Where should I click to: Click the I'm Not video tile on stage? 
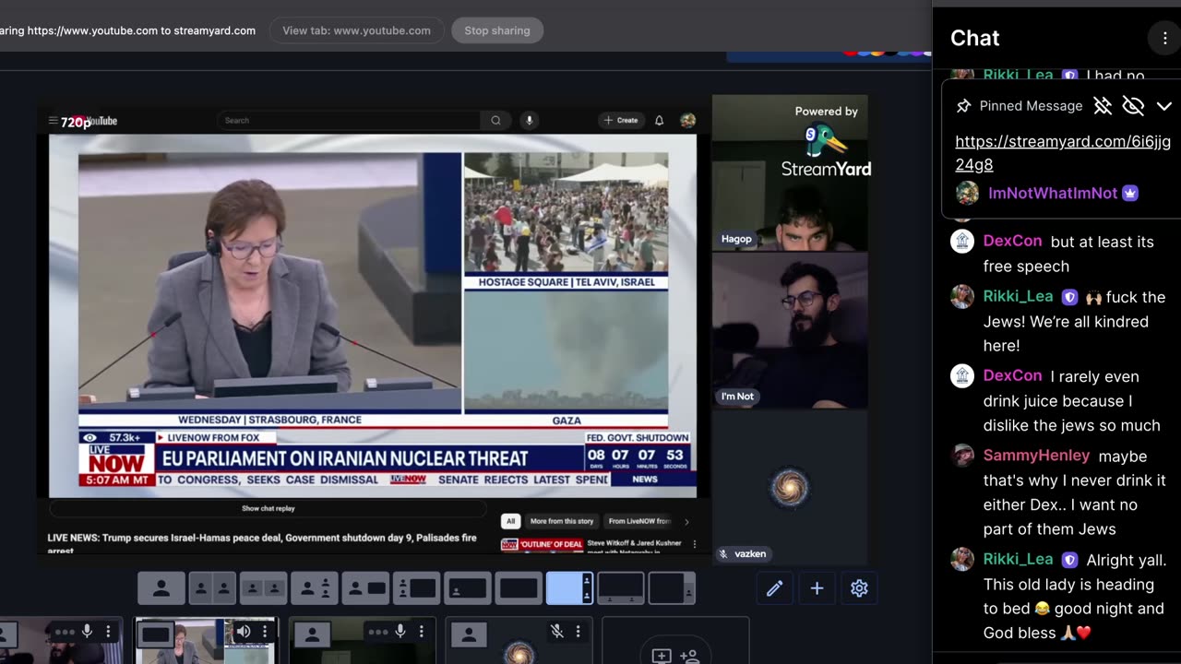pos(790,330)
